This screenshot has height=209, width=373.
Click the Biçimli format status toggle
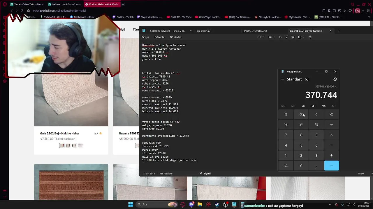pyautogui.click(x=205, y=174)
